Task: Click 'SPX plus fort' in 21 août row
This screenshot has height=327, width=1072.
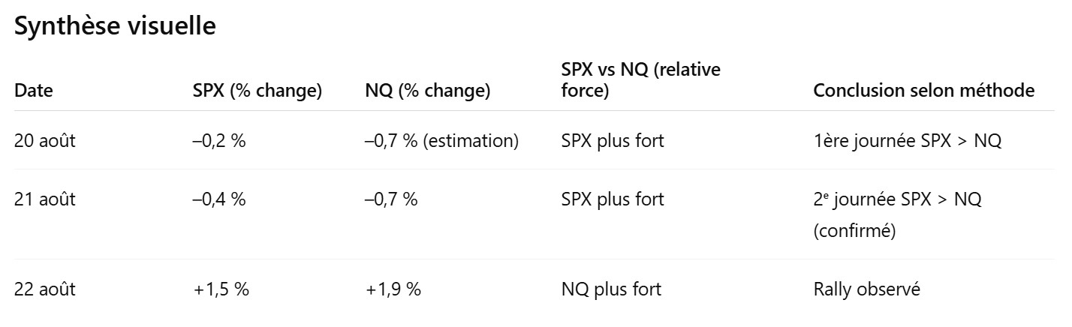Action: (x=612, y=199)
